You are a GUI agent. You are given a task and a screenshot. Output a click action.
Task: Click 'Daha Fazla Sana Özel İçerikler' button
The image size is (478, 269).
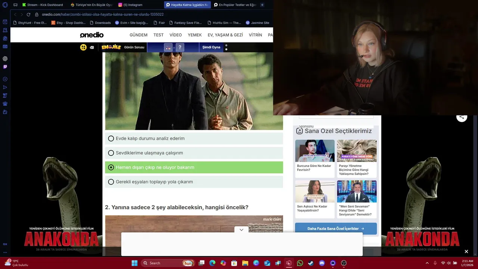coord(336,229)
